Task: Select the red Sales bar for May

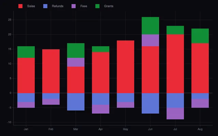Action: pyautogui.click(x=126, y=67)
